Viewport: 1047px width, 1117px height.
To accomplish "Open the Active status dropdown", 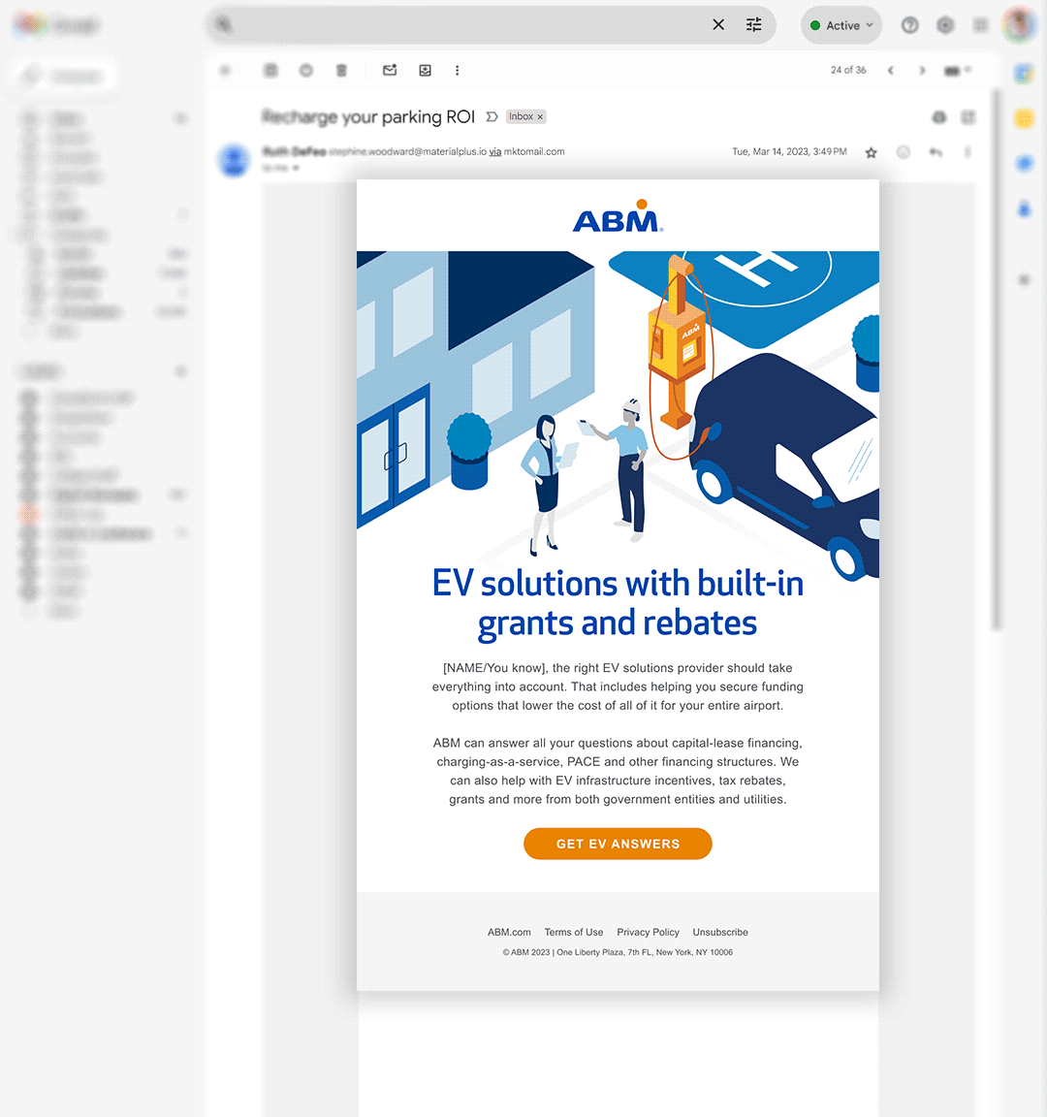I will 841,25.
